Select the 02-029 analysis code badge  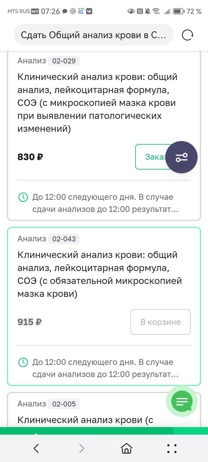(x=64, y=61)
